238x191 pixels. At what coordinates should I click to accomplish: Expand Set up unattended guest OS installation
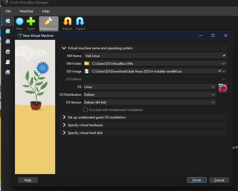tap(64, 117)
